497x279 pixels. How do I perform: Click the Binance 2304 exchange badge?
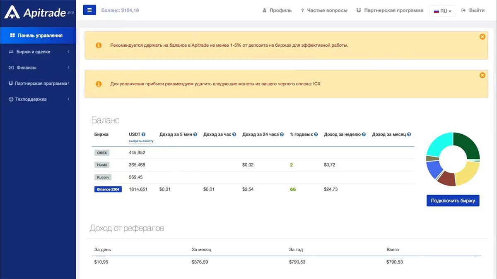pyautogui.click(x=108, y=189)
